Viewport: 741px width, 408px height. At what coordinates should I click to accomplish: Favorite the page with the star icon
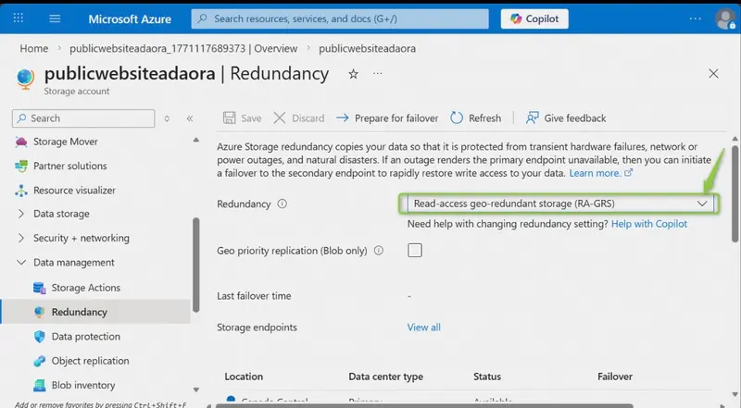click(353, 74)
